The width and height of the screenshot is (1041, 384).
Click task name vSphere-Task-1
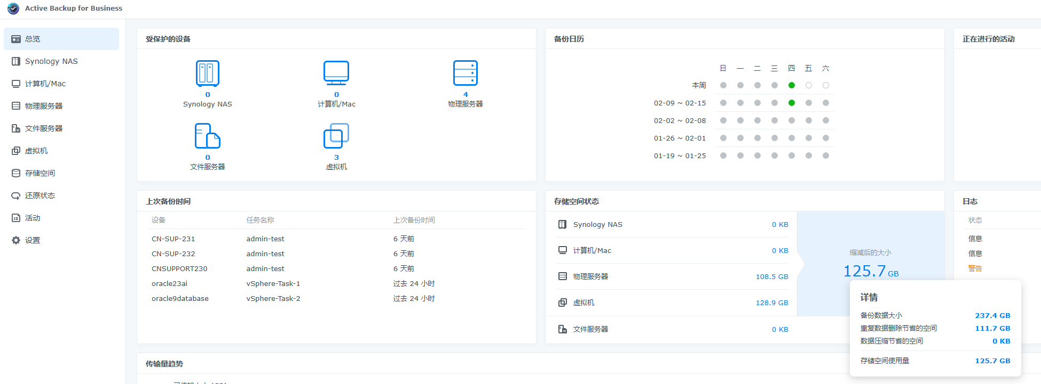tap(273, 283)
